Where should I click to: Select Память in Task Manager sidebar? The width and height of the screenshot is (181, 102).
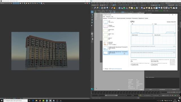point(116,26)
